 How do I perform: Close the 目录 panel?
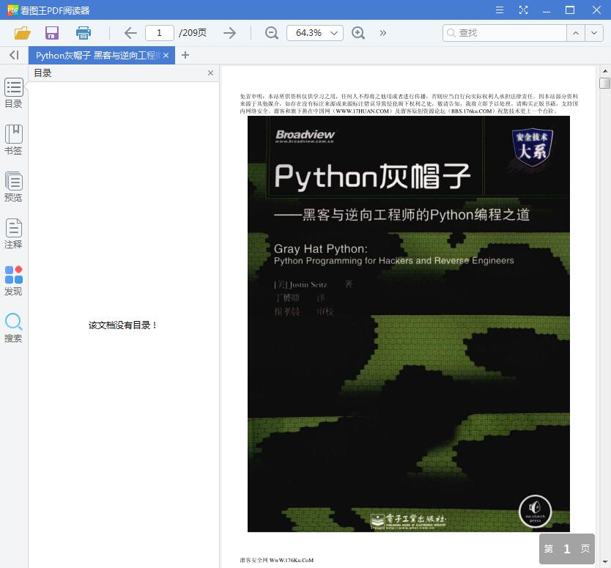click(x=210, y=73)
